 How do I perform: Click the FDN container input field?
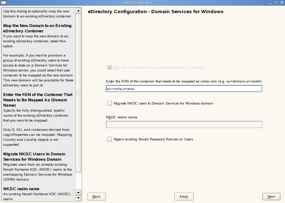184,89
